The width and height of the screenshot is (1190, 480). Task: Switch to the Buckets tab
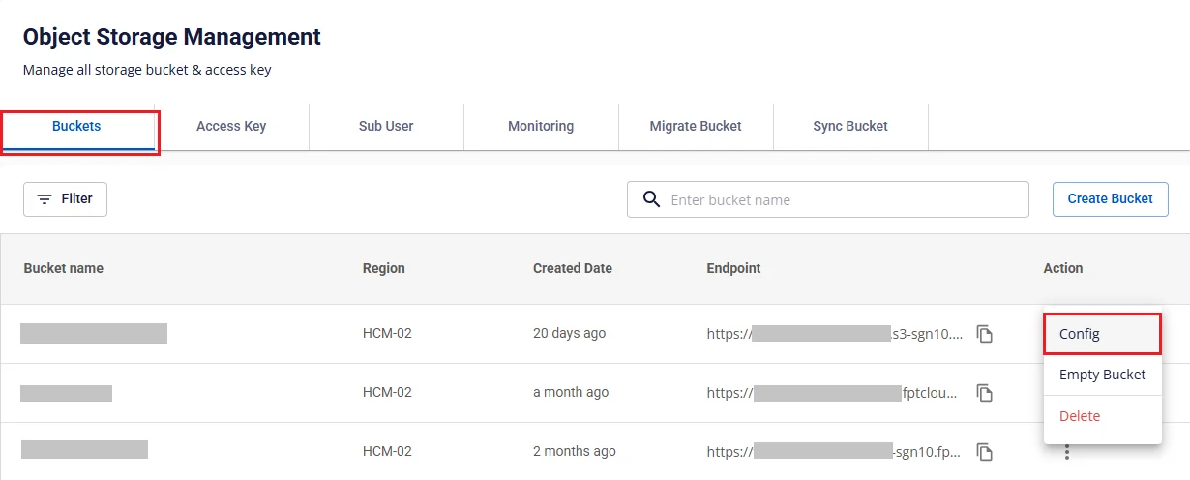[77, 127]
